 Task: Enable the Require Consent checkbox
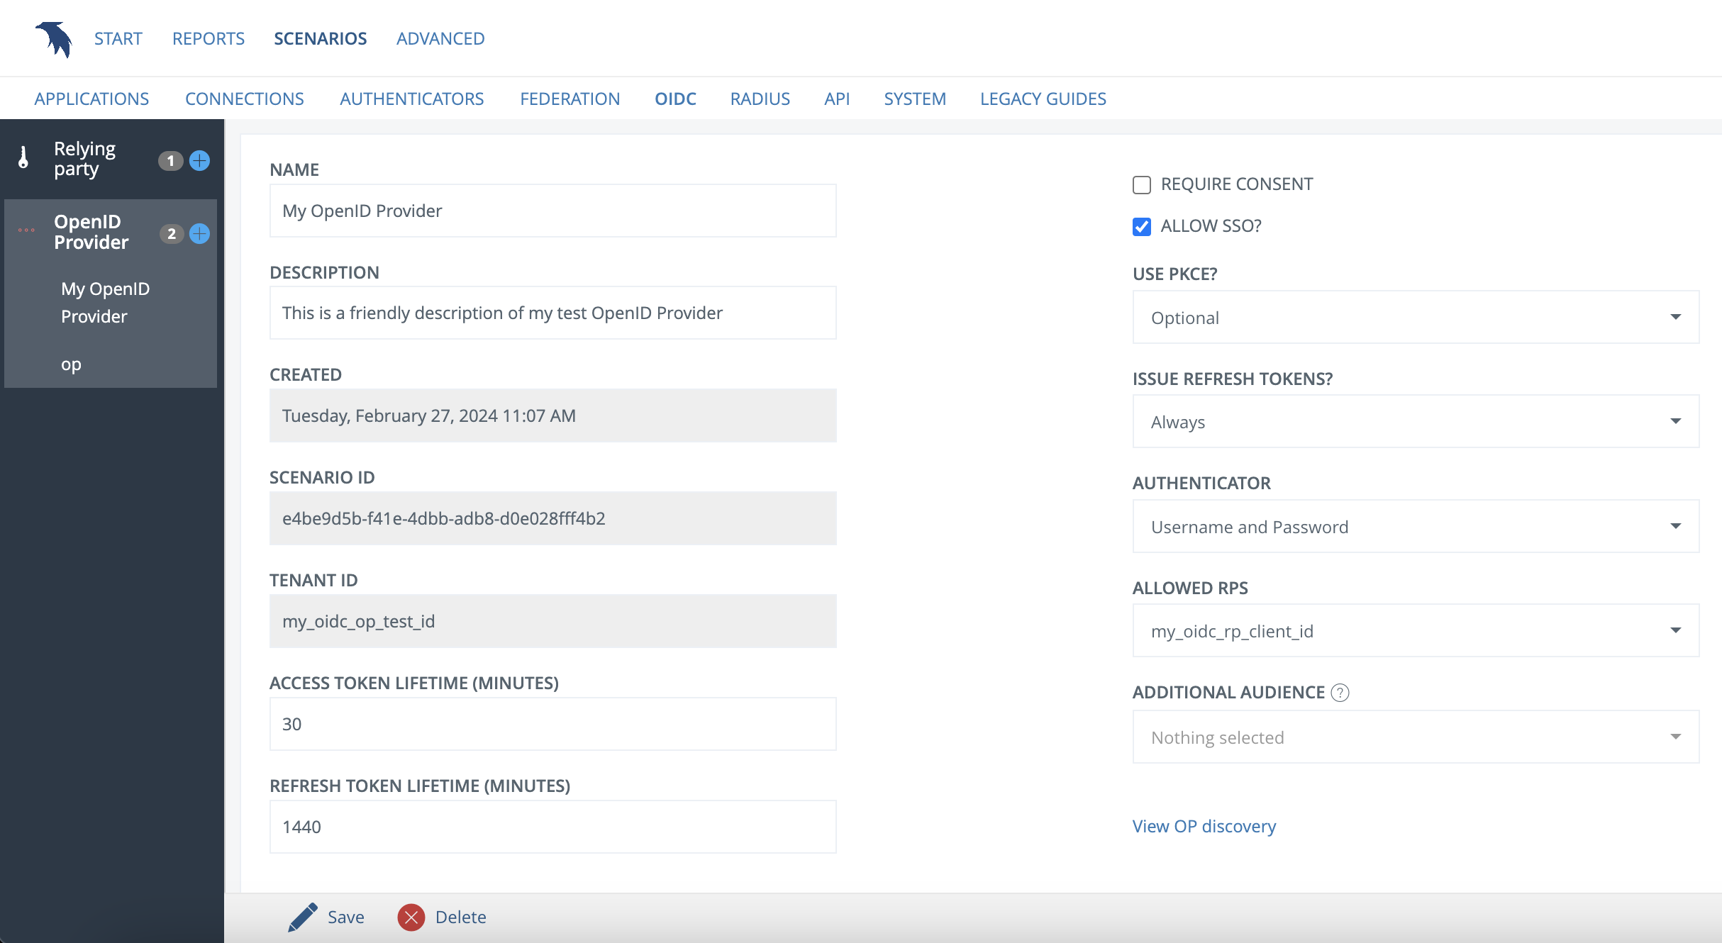tap(1142, 185)
